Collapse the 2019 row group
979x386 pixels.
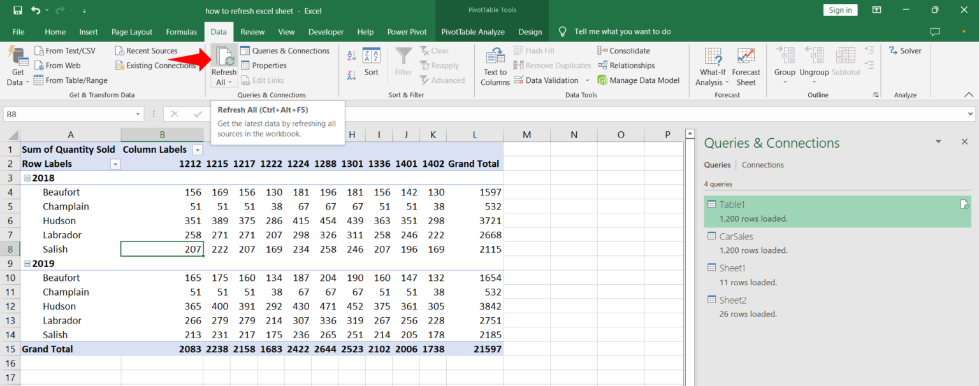click(27, 264)
